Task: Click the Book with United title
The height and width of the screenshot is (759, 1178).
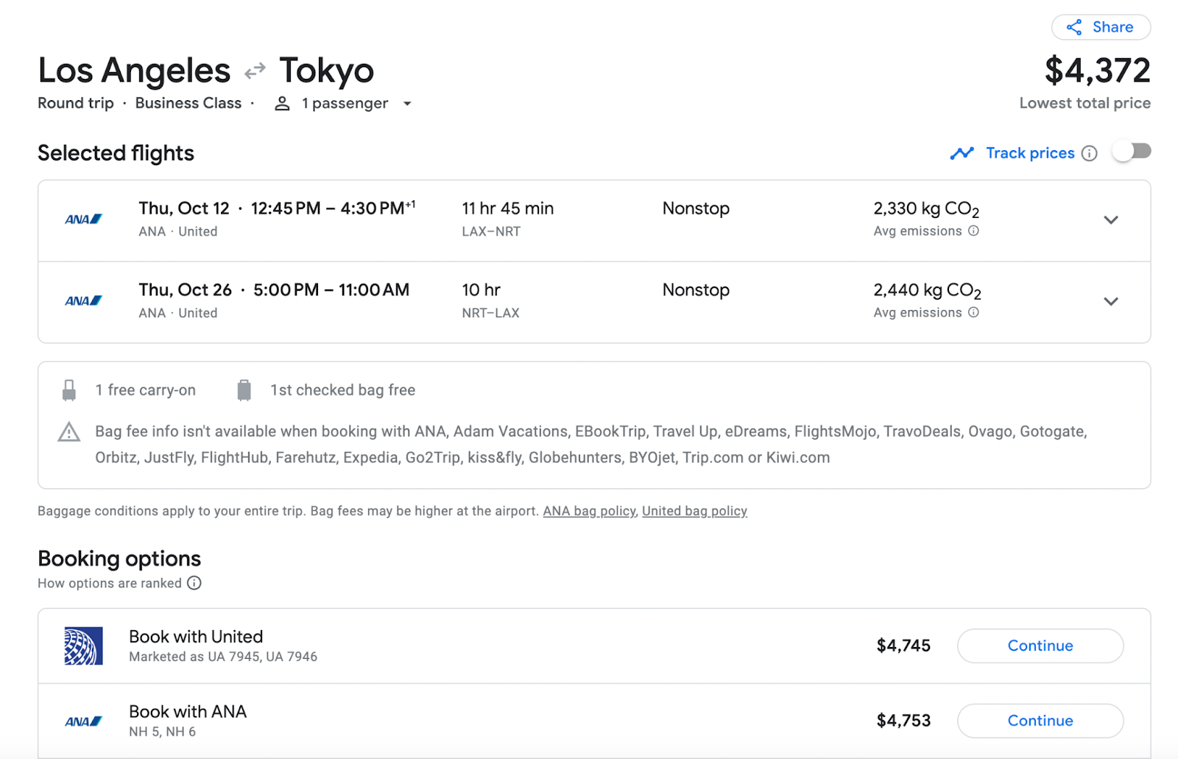Action: [x=196, y=637]
